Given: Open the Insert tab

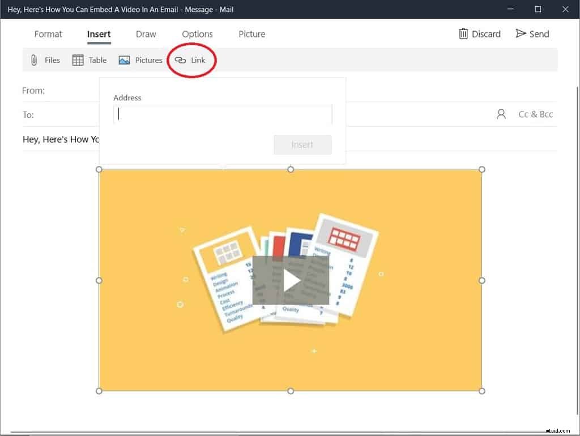Looking at the screenshot, I should pyautogui.click(x=99, y=34).
